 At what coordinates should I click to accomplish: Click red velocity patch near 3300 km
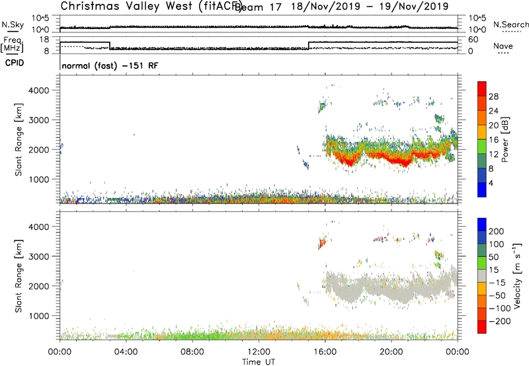pyautogui.click(x=322, y=242)
